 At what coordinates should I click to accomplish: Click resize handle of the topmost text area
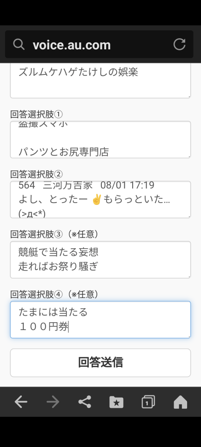(x=189, y=96)
